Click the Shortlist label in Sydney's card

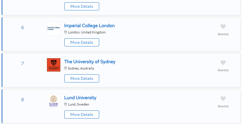click(223, 70)
